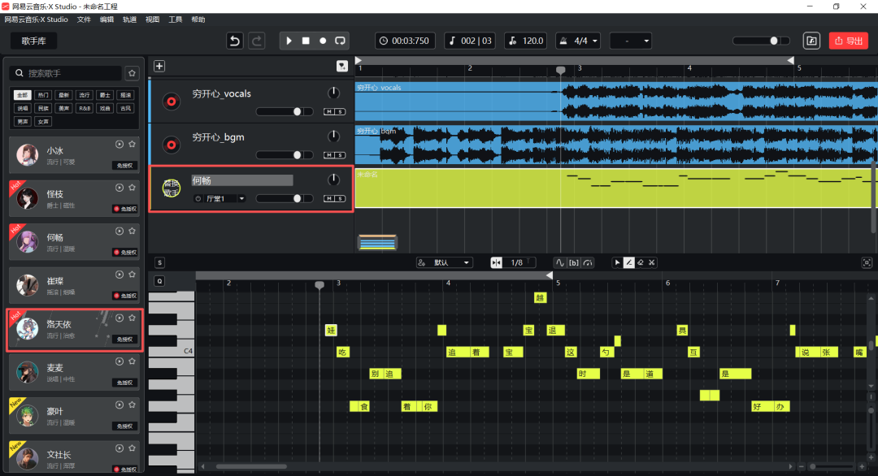The height and width of the screenshot is (476, 878).
Task: Click the 歌手库 singer library button
Action: (33, 41)
